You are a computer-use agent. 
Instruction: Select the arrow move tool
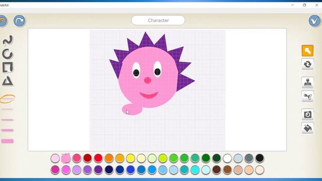tap(307, 51)
